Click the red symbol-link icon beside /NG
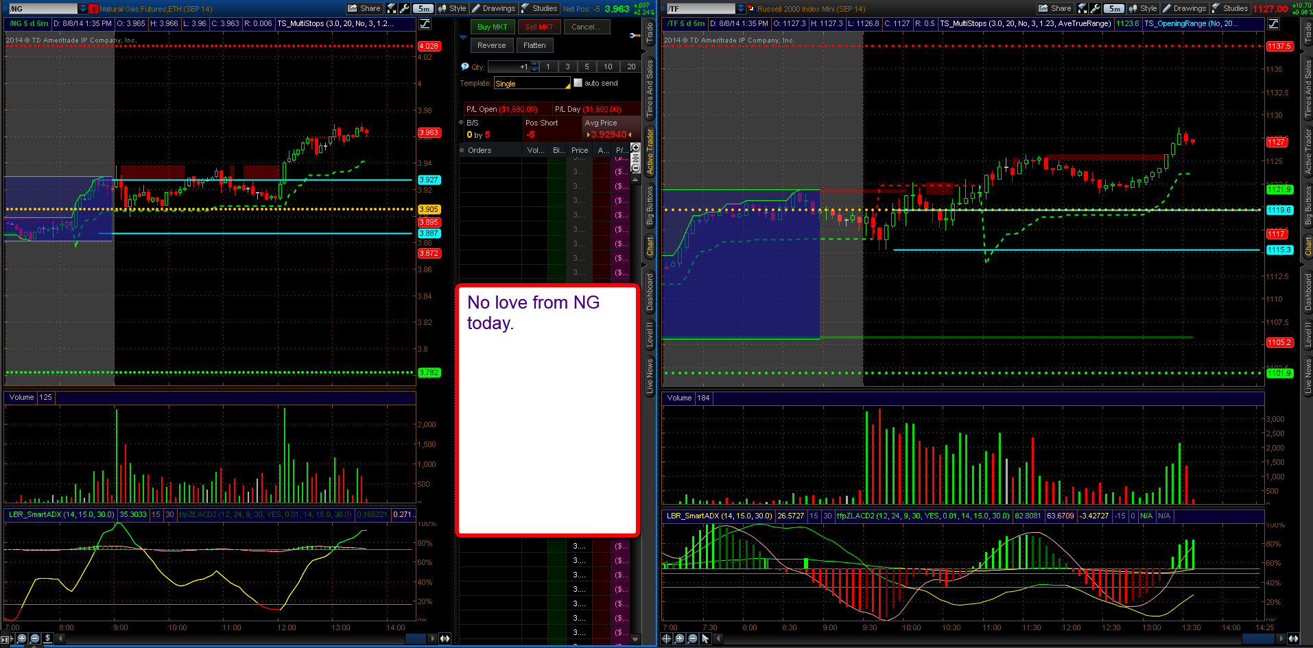This screenshot has height=648, width=1313. [93, 9]
